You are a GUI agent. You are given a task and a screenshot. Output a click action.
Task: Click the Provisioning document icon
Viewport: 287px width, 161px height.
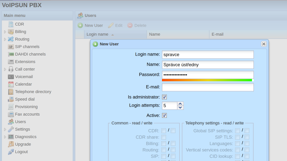point(11,107)
